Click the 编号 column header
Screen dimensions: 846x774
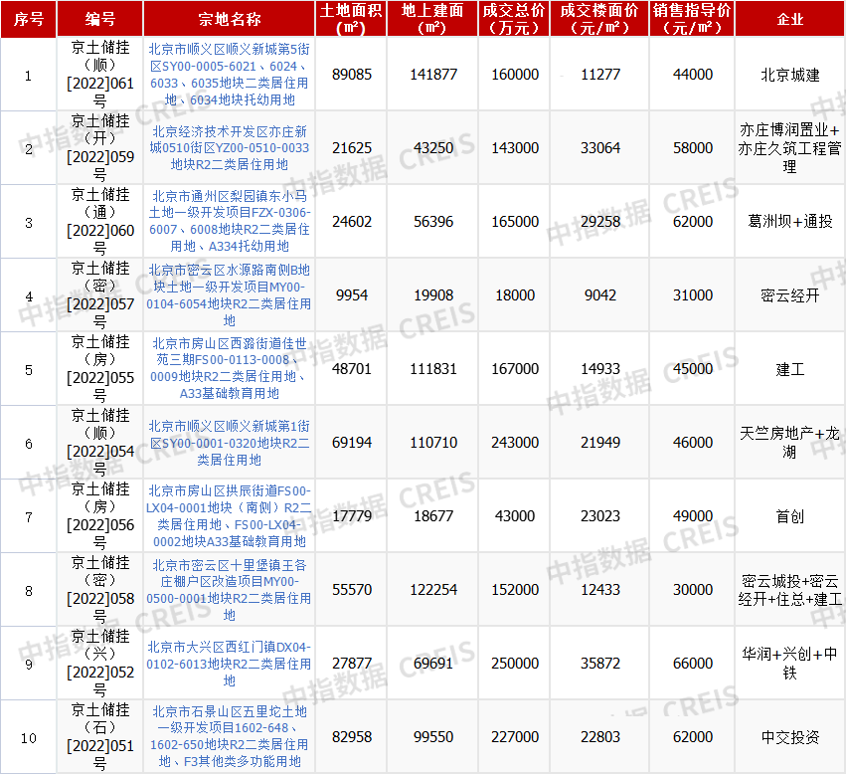pyautogui.click(x=100, y=19)
